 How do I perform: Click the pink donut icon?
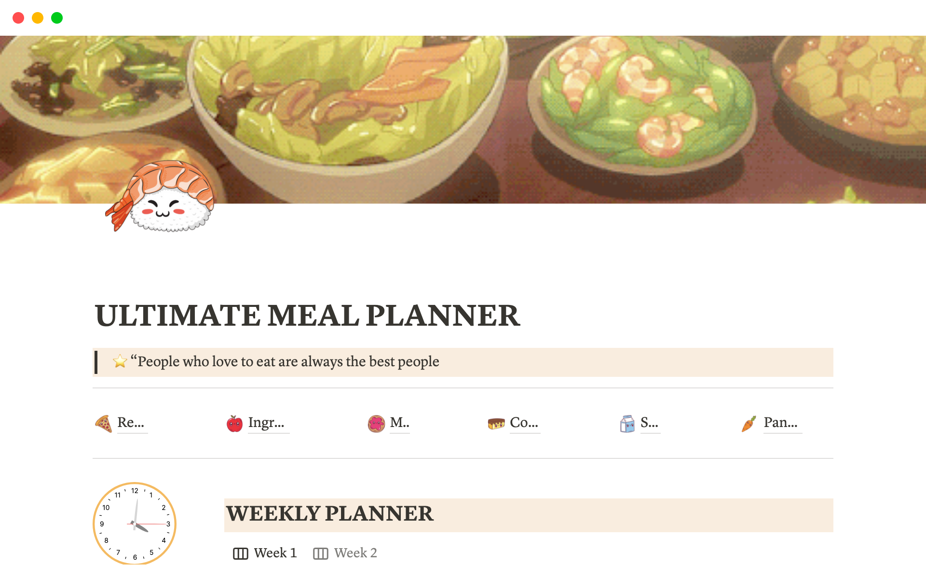[376, 424]
